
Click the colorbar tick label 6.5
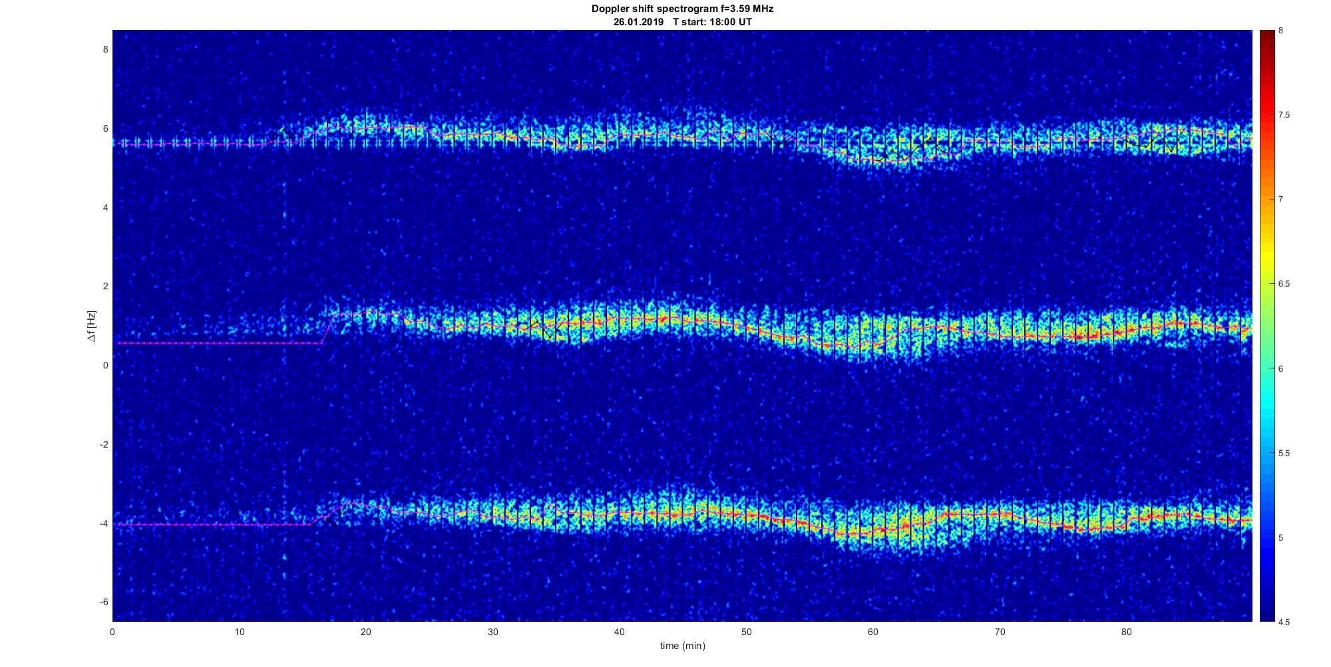(x=1284, y=284)
